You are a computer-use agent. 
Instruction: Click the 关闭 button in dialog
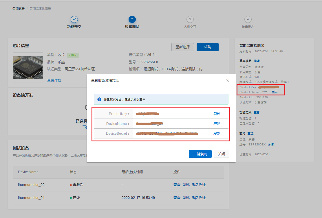[221, 154]
